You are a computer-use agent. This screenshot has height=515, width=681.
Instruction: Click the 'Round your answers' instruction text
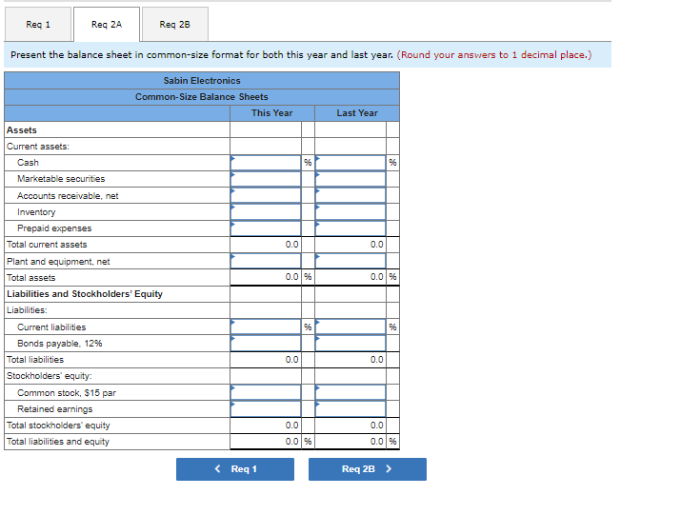tap(494, 54)
